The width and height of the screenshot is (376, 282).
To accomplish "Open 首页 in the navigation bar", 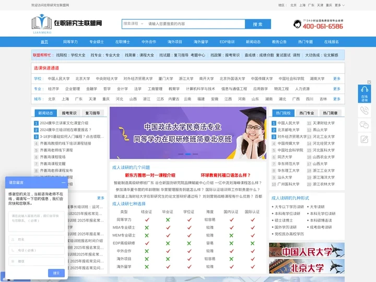I will pos(44,42).
